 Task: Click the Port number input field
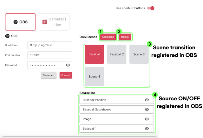tap(50, 55)
